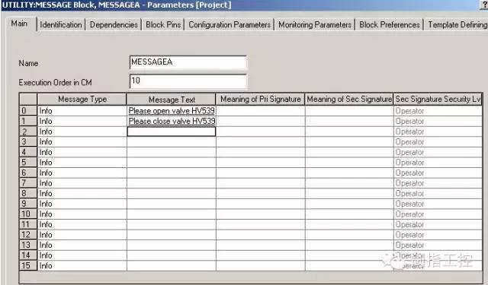The height and width of the screenshot is (285, 488).
Task: Open Message Type Info cell in row 15
Action: [x=82, y=265]
